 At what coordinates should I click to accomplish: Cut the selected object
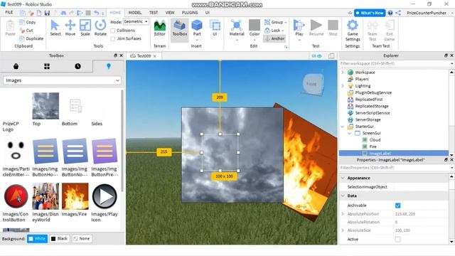[x=26, y=30]
